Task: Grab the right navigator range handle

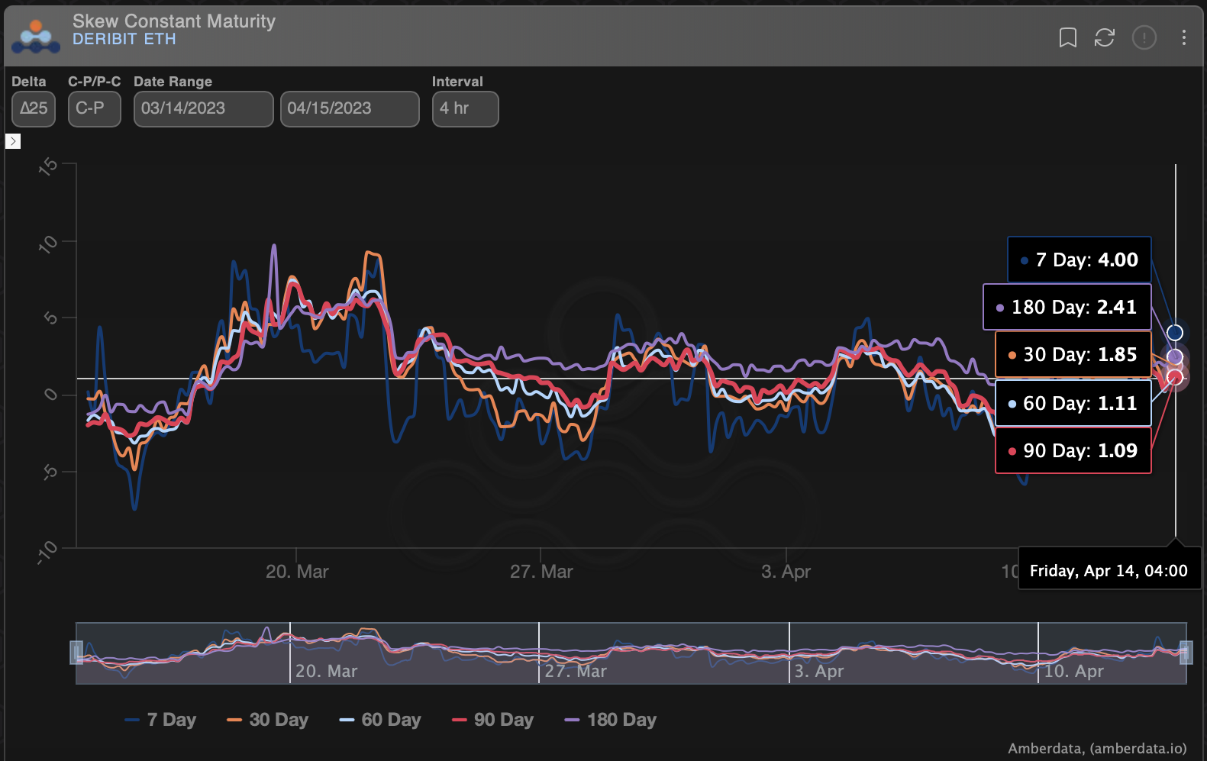Action: pyautogui.click(x=1186, y=653)
